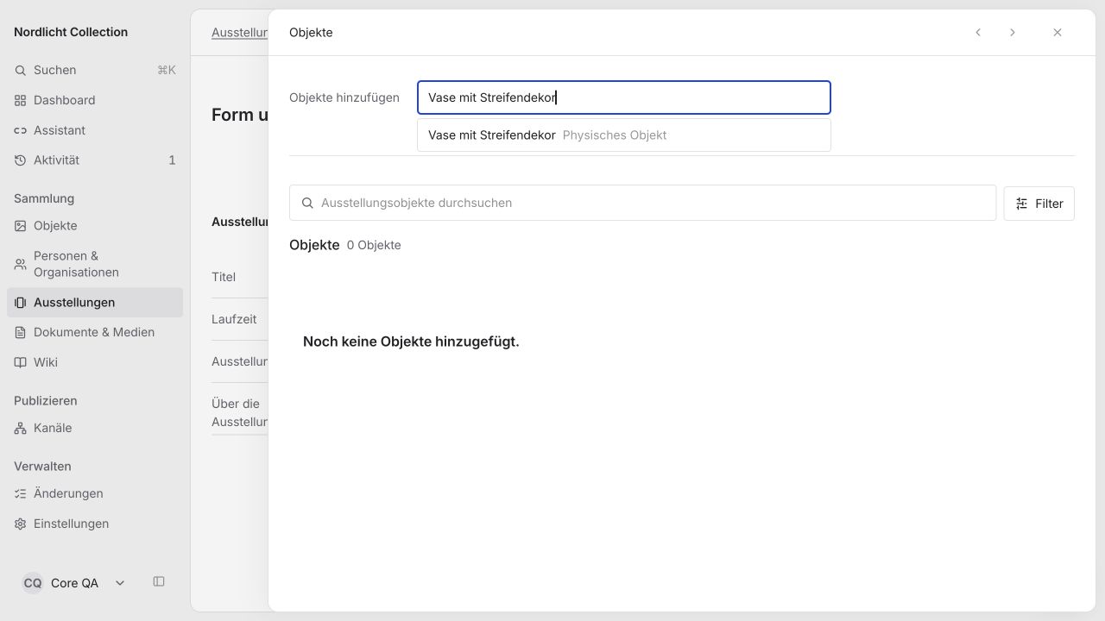This screenshot has height=621, width=1105.
Task: Click the Wiki book icon
Action: click(x=21, y=363)
